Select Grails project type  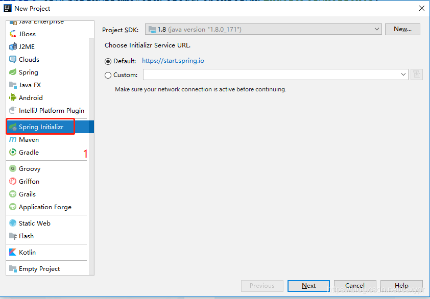click(47, 194)
